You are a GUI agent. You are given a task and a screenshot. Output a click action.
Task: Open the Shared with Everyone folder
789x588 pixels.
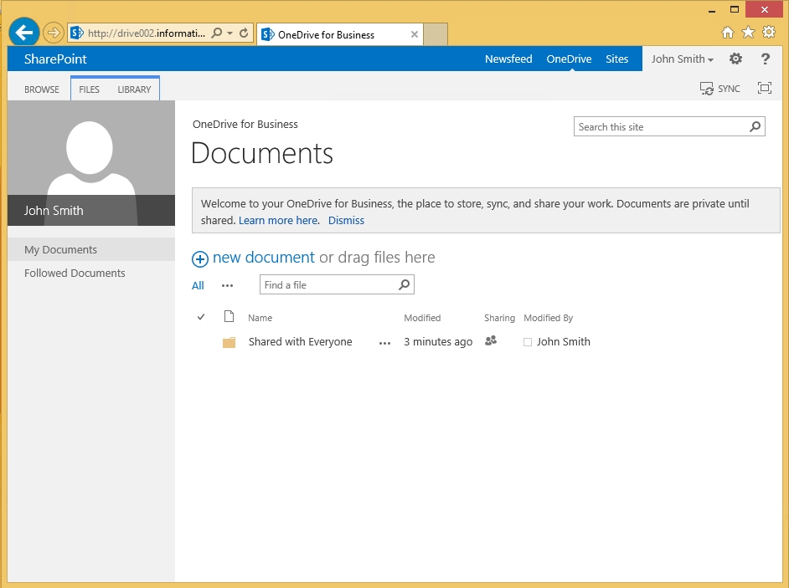tap(301, 342)
